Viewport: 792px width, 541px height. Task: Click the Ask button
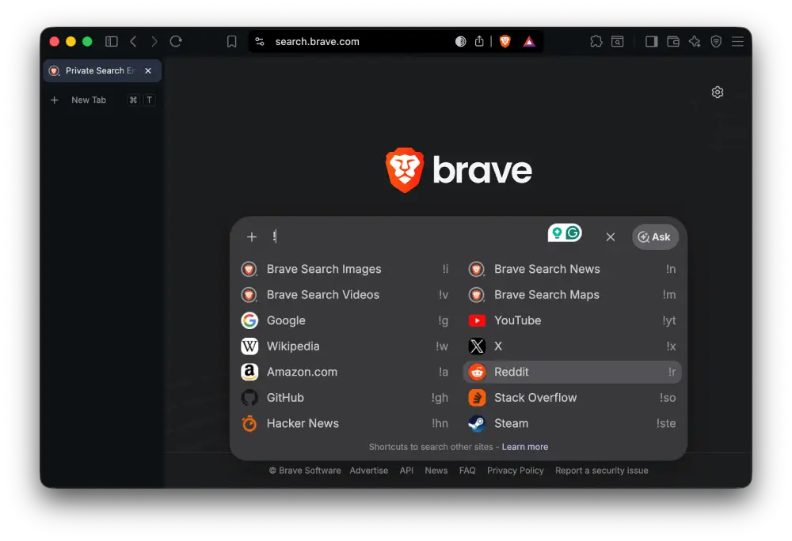(x=655, y=237)
